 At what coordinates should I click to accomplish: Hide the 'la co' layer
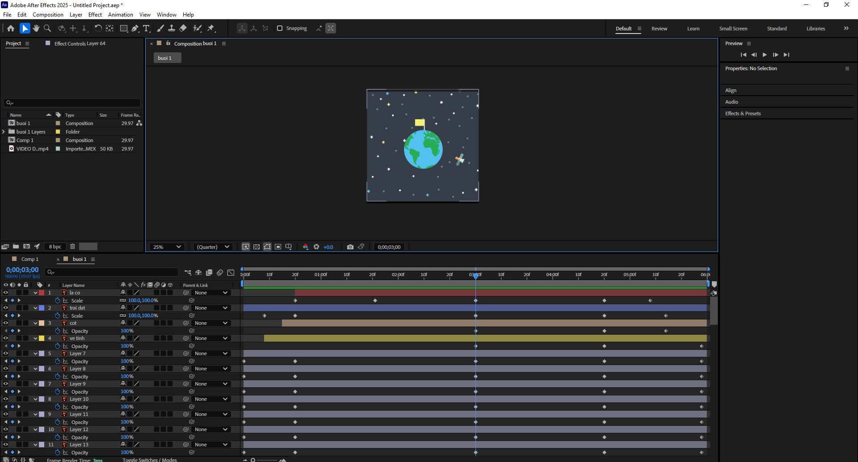click(6, 293)
